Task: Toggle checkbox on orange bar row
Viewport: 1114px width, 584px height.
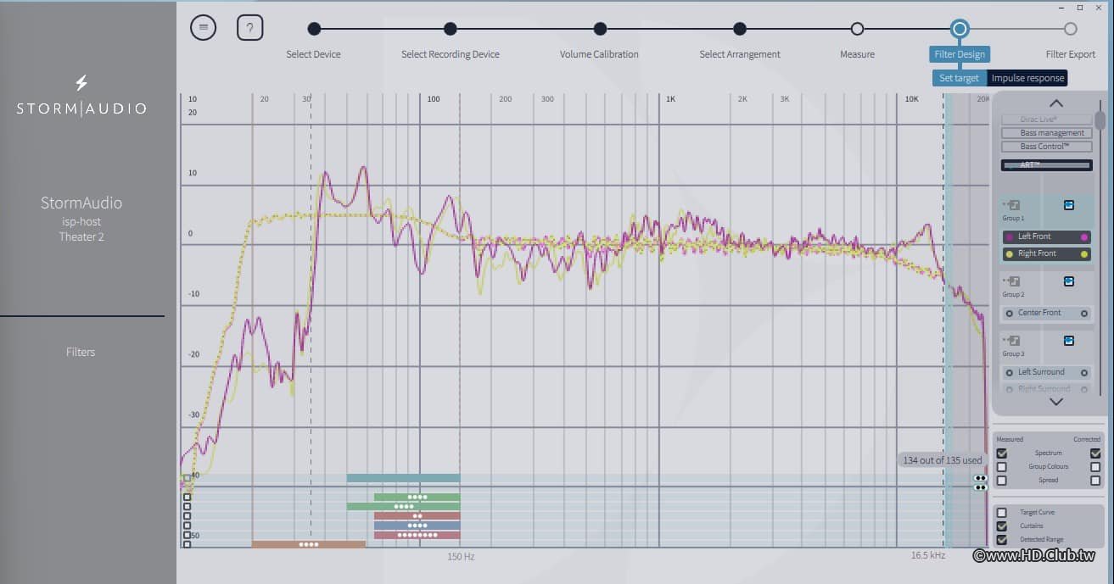Action: click(187, 544)
